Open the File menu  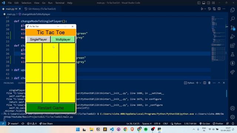tap(10, 3)
